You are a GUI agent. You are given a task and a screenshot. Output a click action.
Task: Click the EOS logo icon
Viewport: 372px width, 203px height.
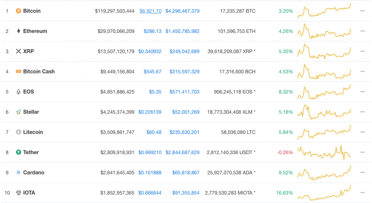coord(18,92)
